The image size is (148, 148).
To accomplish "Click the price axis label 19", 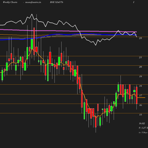I will [x=140, y=76].
